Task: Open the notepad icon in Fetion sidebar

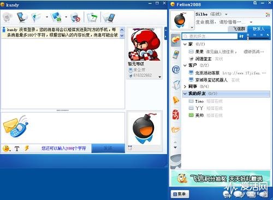Action: pyautogui.click(x=176, y=85)
